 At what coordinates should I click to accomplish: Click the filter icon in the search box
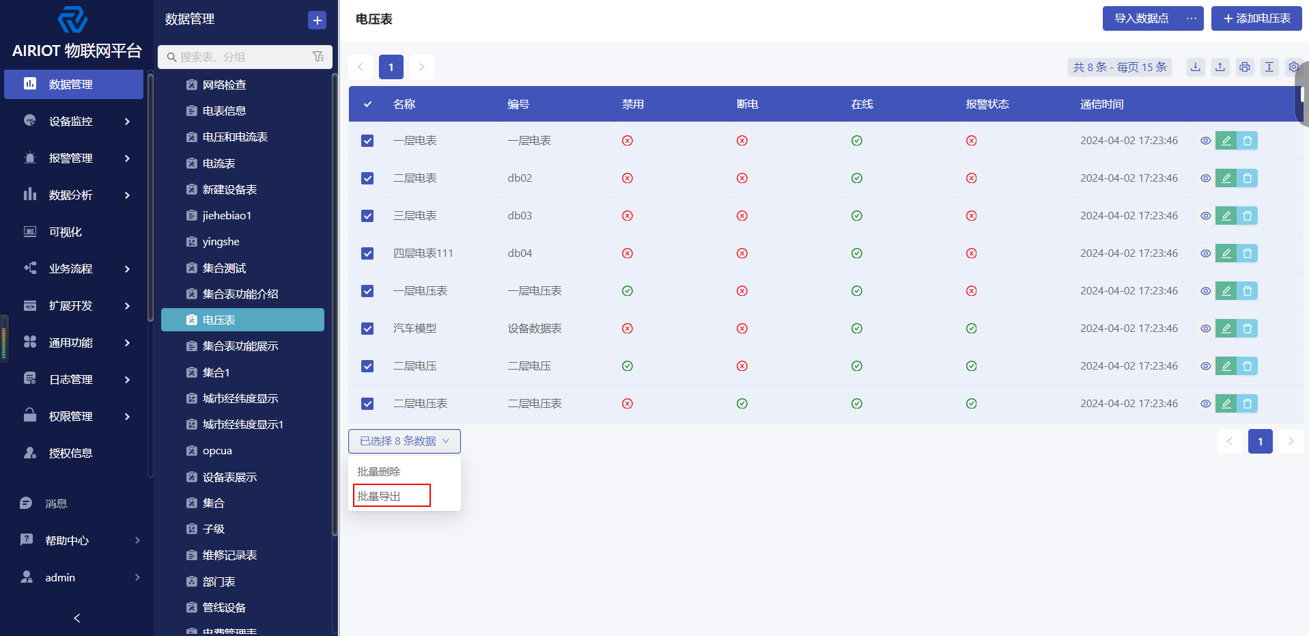tap(318, 57)
